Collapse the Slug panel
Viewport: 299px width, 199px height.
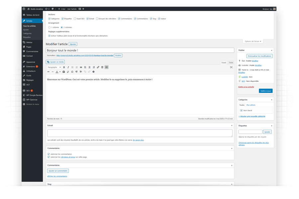232,184
